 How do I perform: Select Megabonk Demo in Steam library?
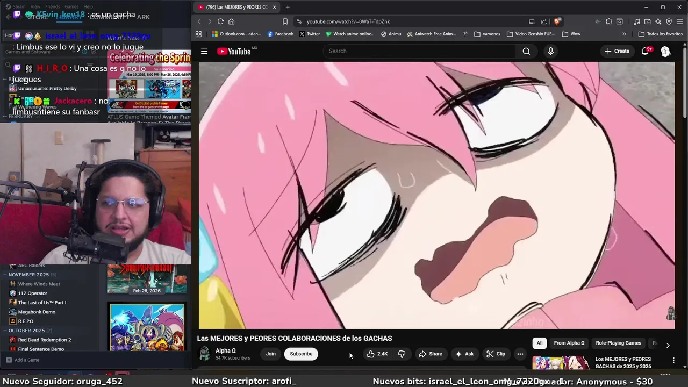(37, 312)
